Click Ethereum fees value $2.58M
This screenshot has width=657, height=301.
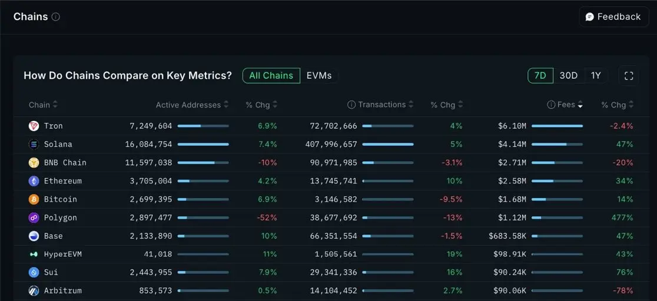tap(512, 181)
